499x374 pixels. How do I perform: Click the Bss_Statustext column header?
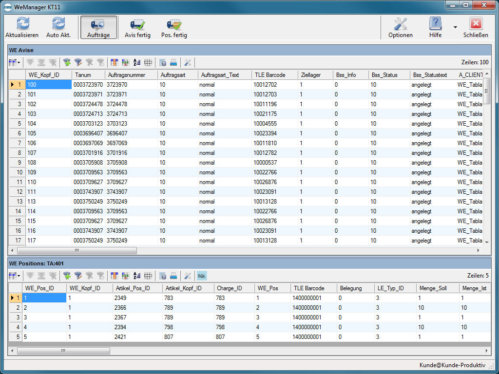(433, 75)
